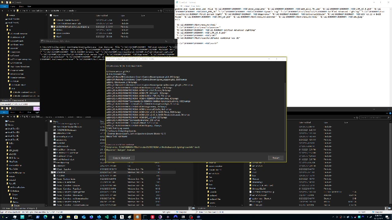Select Local Disk (C:) in bottom-left tree
Image resolution: width=392 pixels, height=220 pixels.
(x=14, y=129)
